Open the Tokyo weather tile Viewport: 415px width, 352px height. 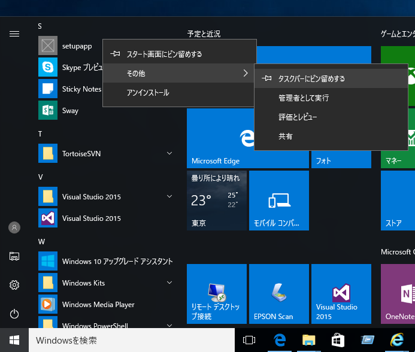pos(217,201)
